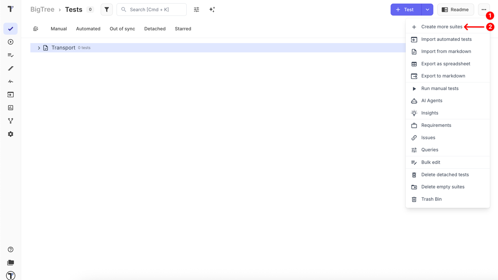Image resolution: width=498 pixels, height=280 pixels.
Task: Open the Analytics pulse icon in the sidebar
Action: click(11, 81)
